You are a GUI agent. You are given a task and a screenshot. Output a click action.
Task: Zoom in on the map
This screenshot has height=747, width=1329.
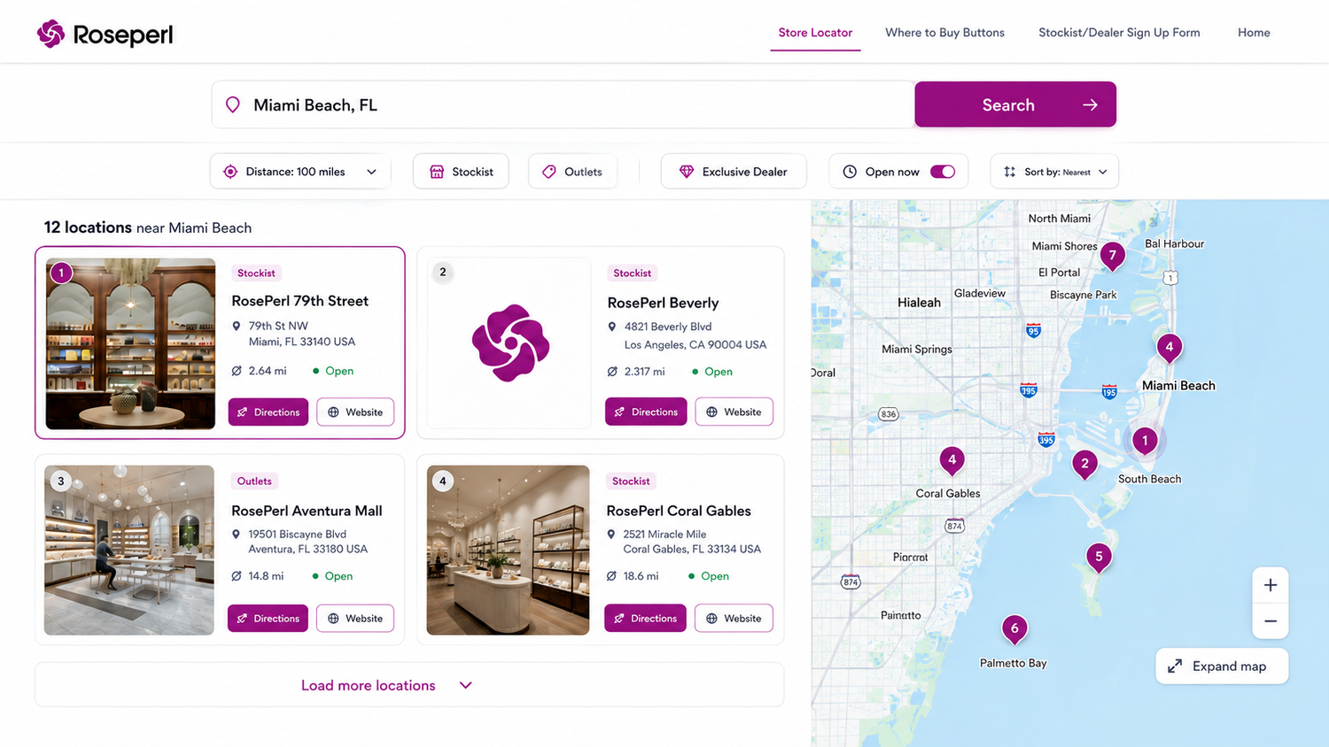1271,585
